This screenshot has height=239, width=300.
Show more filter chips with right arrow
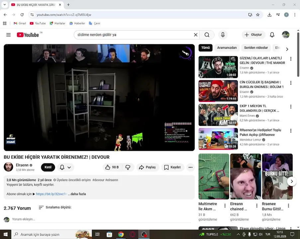click(x=287, y=49)
